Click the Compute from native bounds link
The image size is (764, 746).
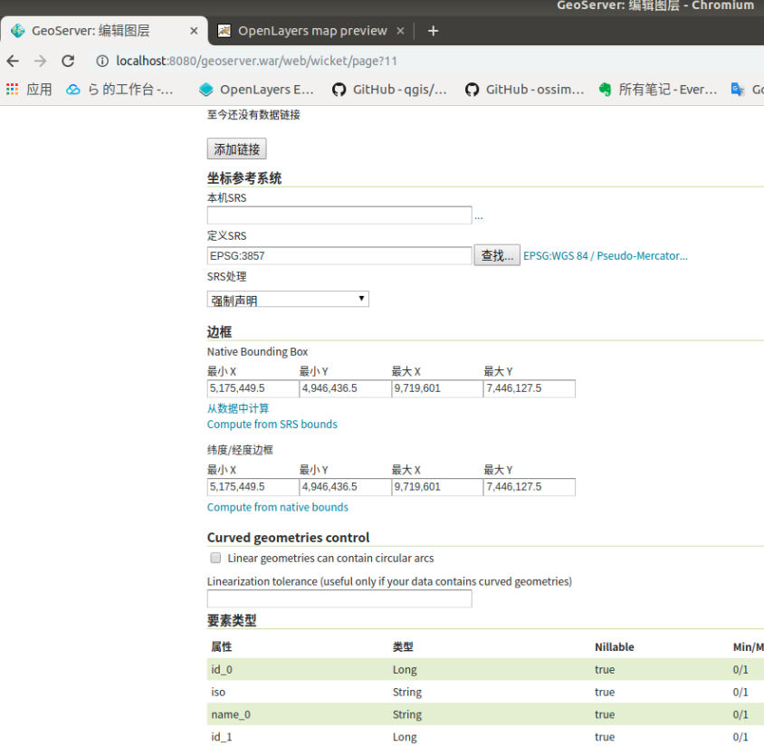tap(277, 507)
